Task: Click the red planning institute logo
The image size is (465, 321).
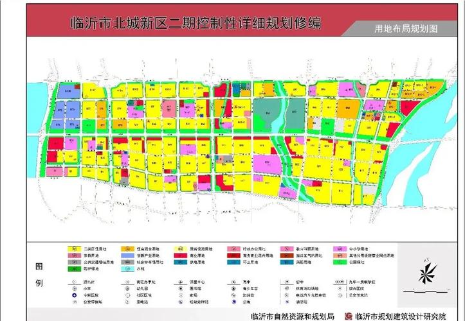Action: coord(348,316)
